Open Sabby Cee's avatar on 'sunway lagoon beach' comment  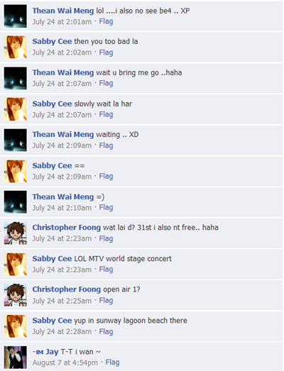point(16,326)
